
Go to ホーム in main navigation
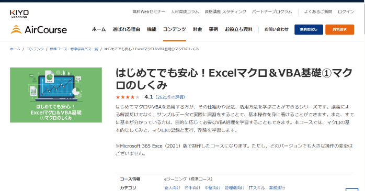[99, 29]
